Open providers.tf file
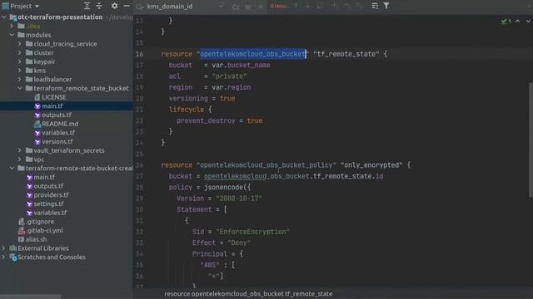 coord(51,195)
